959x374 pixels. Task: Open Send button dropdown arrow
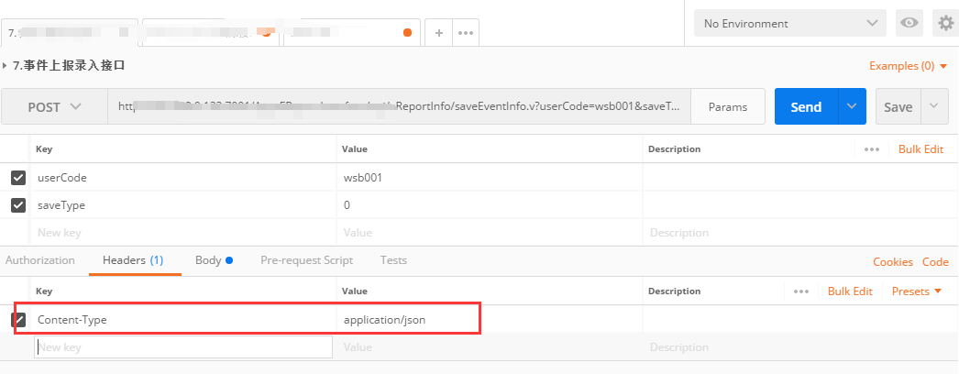coord(853,106)
